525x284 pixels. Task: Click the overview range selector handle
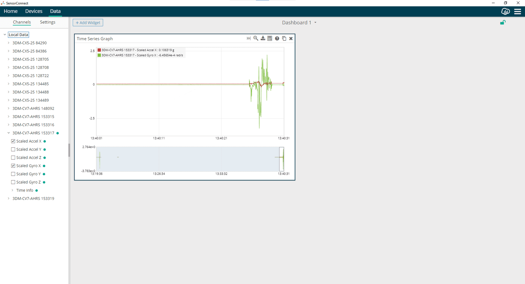point(282,159)
